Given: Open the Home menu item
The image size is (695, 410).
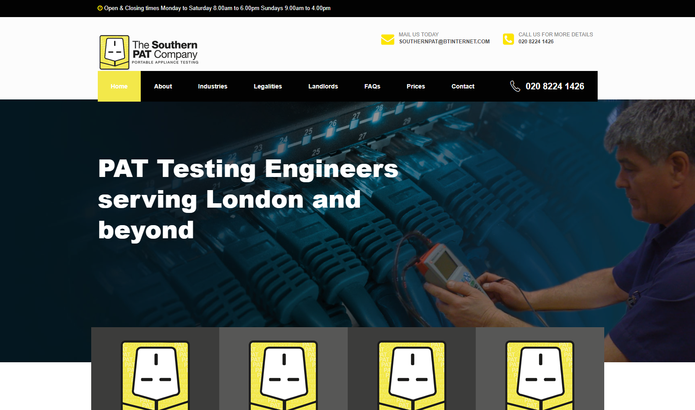Looking at the screenshot, I should [119, 86].
